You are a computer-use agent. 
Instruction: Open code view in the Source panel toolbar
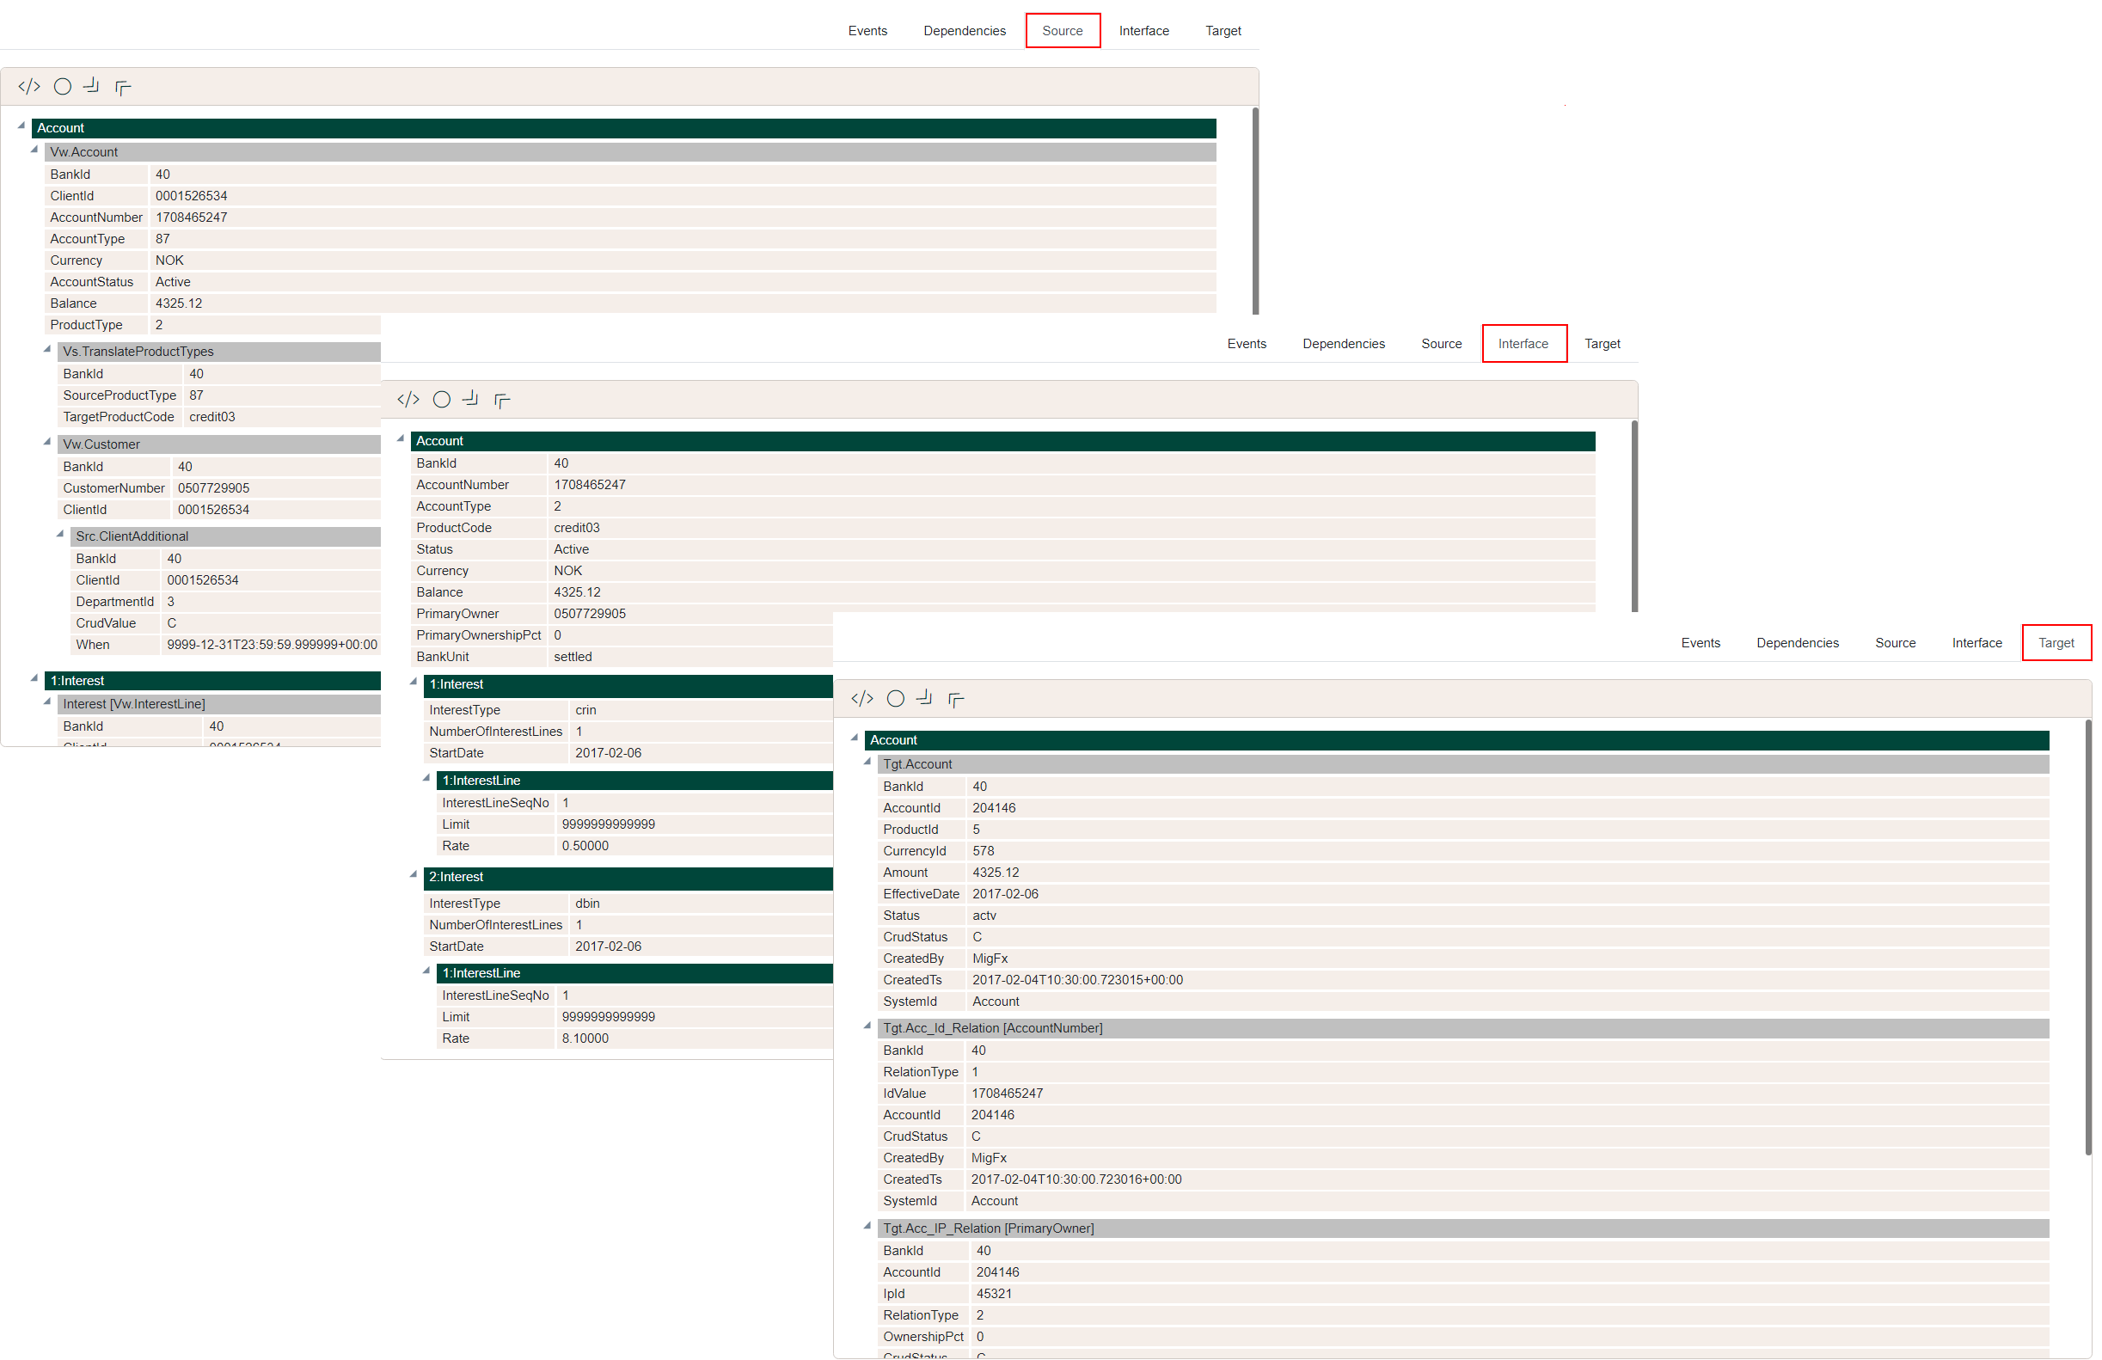(x=29, y=86)
